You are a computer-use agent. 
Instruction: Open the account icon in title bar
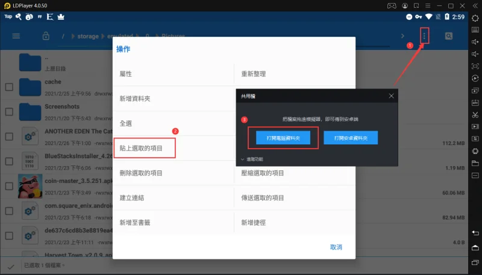pos(405,5)
